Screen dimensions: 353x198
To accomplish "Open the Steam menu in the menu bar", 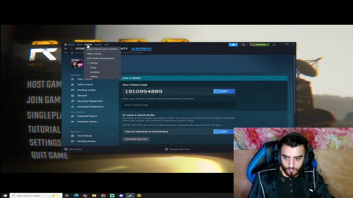I will point(71,45).
